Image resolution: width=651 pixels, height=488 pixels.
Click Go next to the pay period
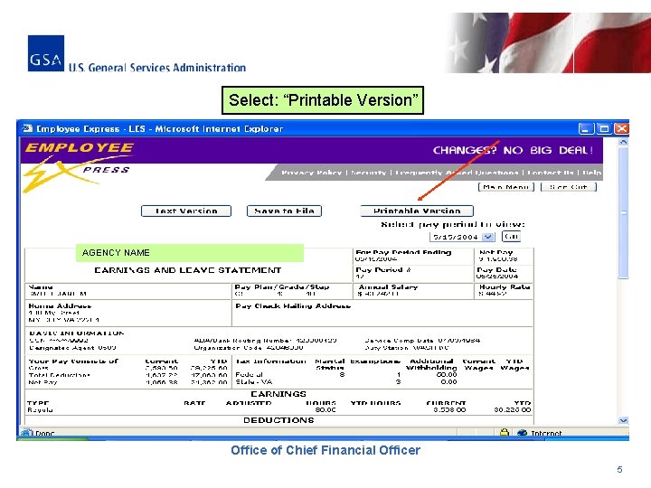tap(511, 237)
